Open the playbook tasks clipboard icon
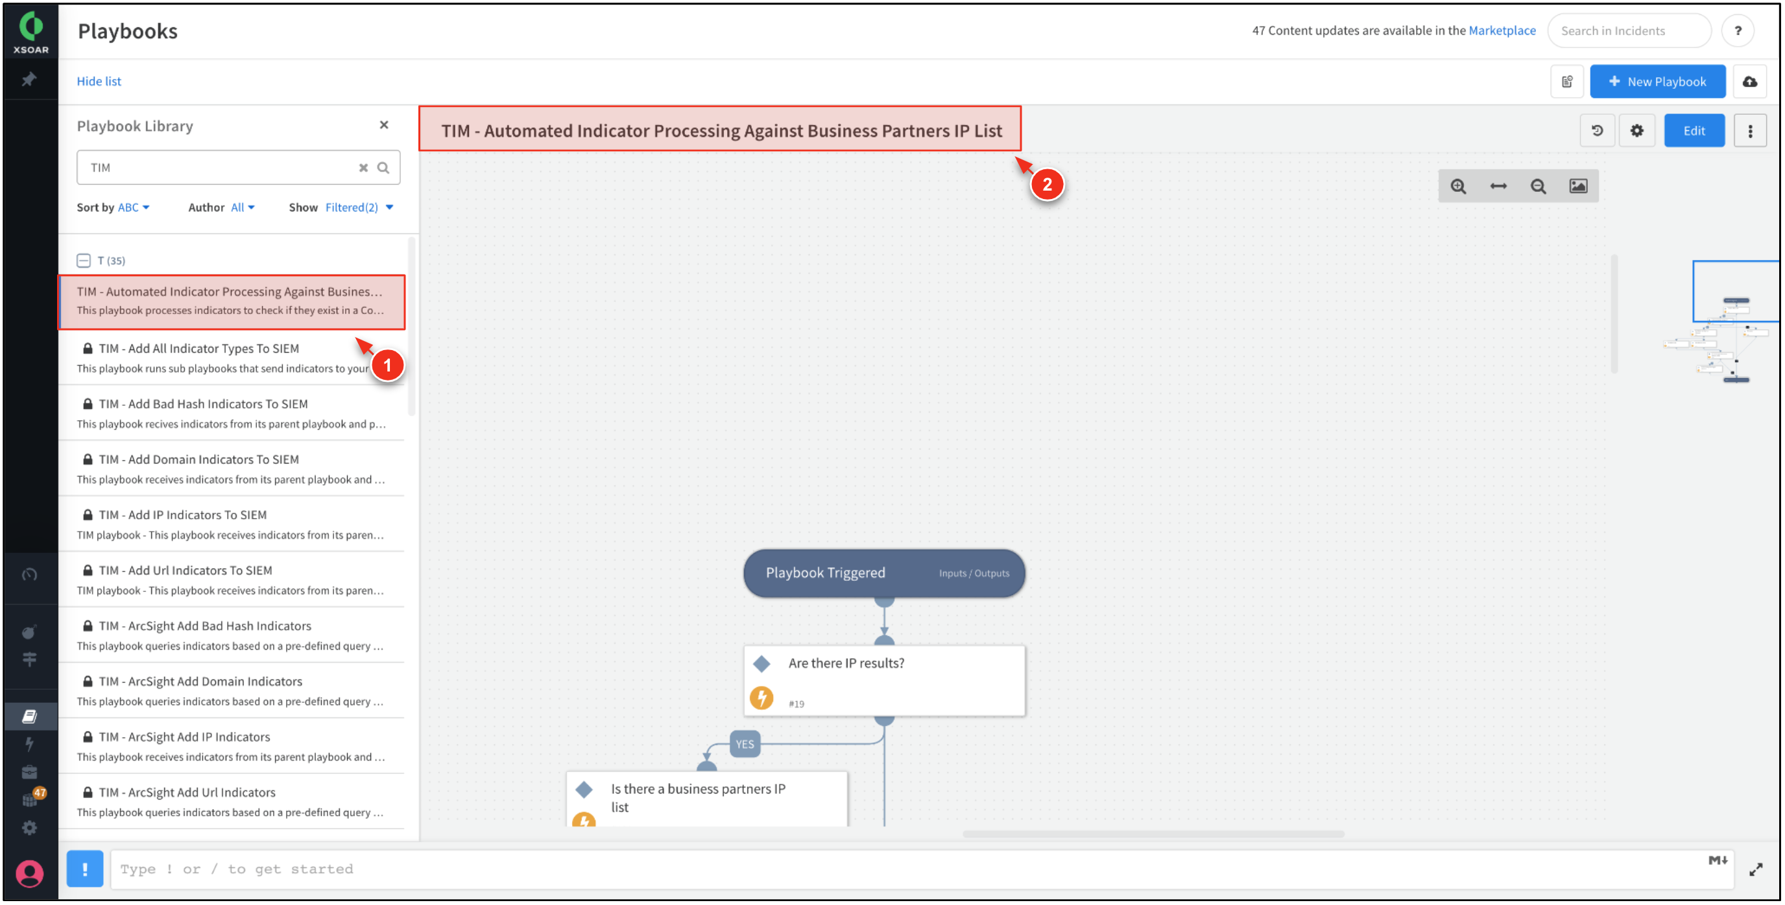The image size is (1785, 905). 1568,82
